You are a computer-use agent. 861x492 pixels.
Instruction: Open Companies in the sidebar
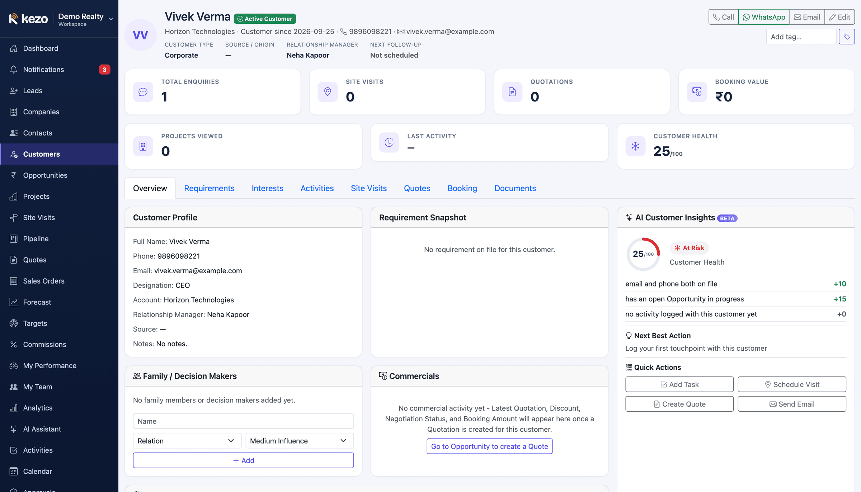coord(59,112)
